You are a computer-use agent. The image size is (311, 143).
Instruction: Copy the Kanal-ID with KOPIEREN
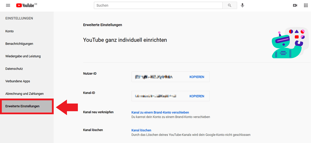click(197, 96)
